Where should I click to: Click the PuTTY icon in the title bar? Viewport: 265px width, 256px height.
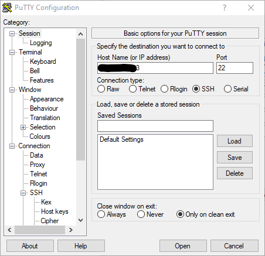point(7,8)
